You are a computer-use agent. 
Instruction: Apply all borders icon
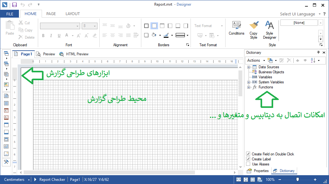tap(146, 26)
